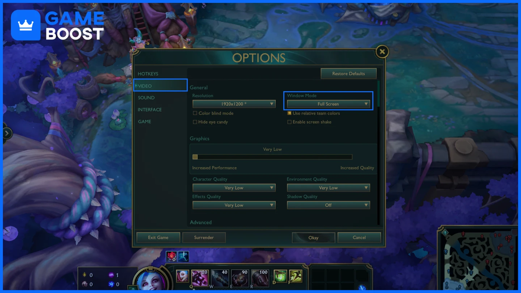This screenshot has height=293, width=521.
Task: Click the F summoner spell icon
Action: click(296, 276)
